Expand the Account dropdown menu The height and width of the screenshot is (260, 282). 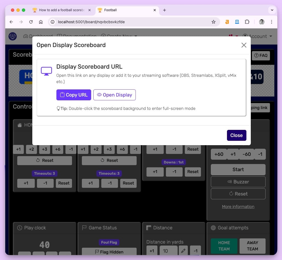click(x=257, y=36)
